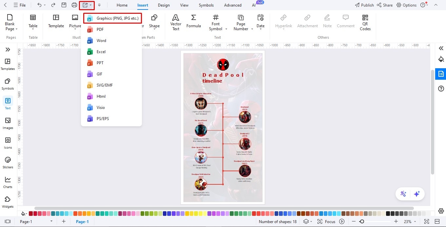Open the right sidebar help icon
Image resolution: width=446 pixels, height=227 pixels.
tap(441, 89)
